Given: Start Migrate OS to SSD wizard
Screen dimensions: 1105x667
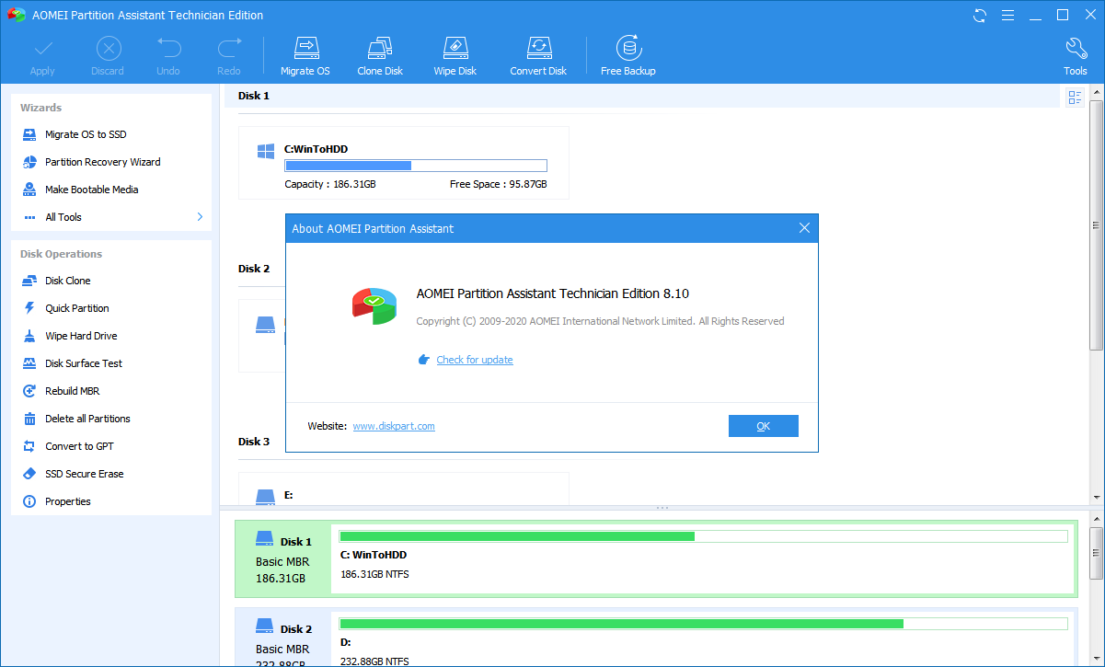Looking at the screenshot, I should tap(86, 134).
